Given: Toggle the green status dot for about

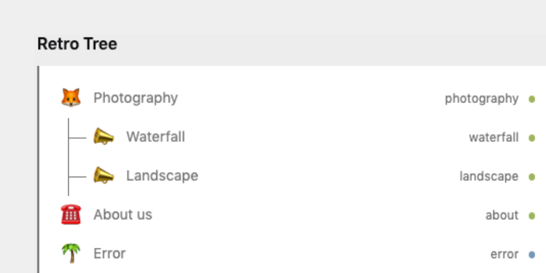Looking at the screenshot, I should pos(532,216).
